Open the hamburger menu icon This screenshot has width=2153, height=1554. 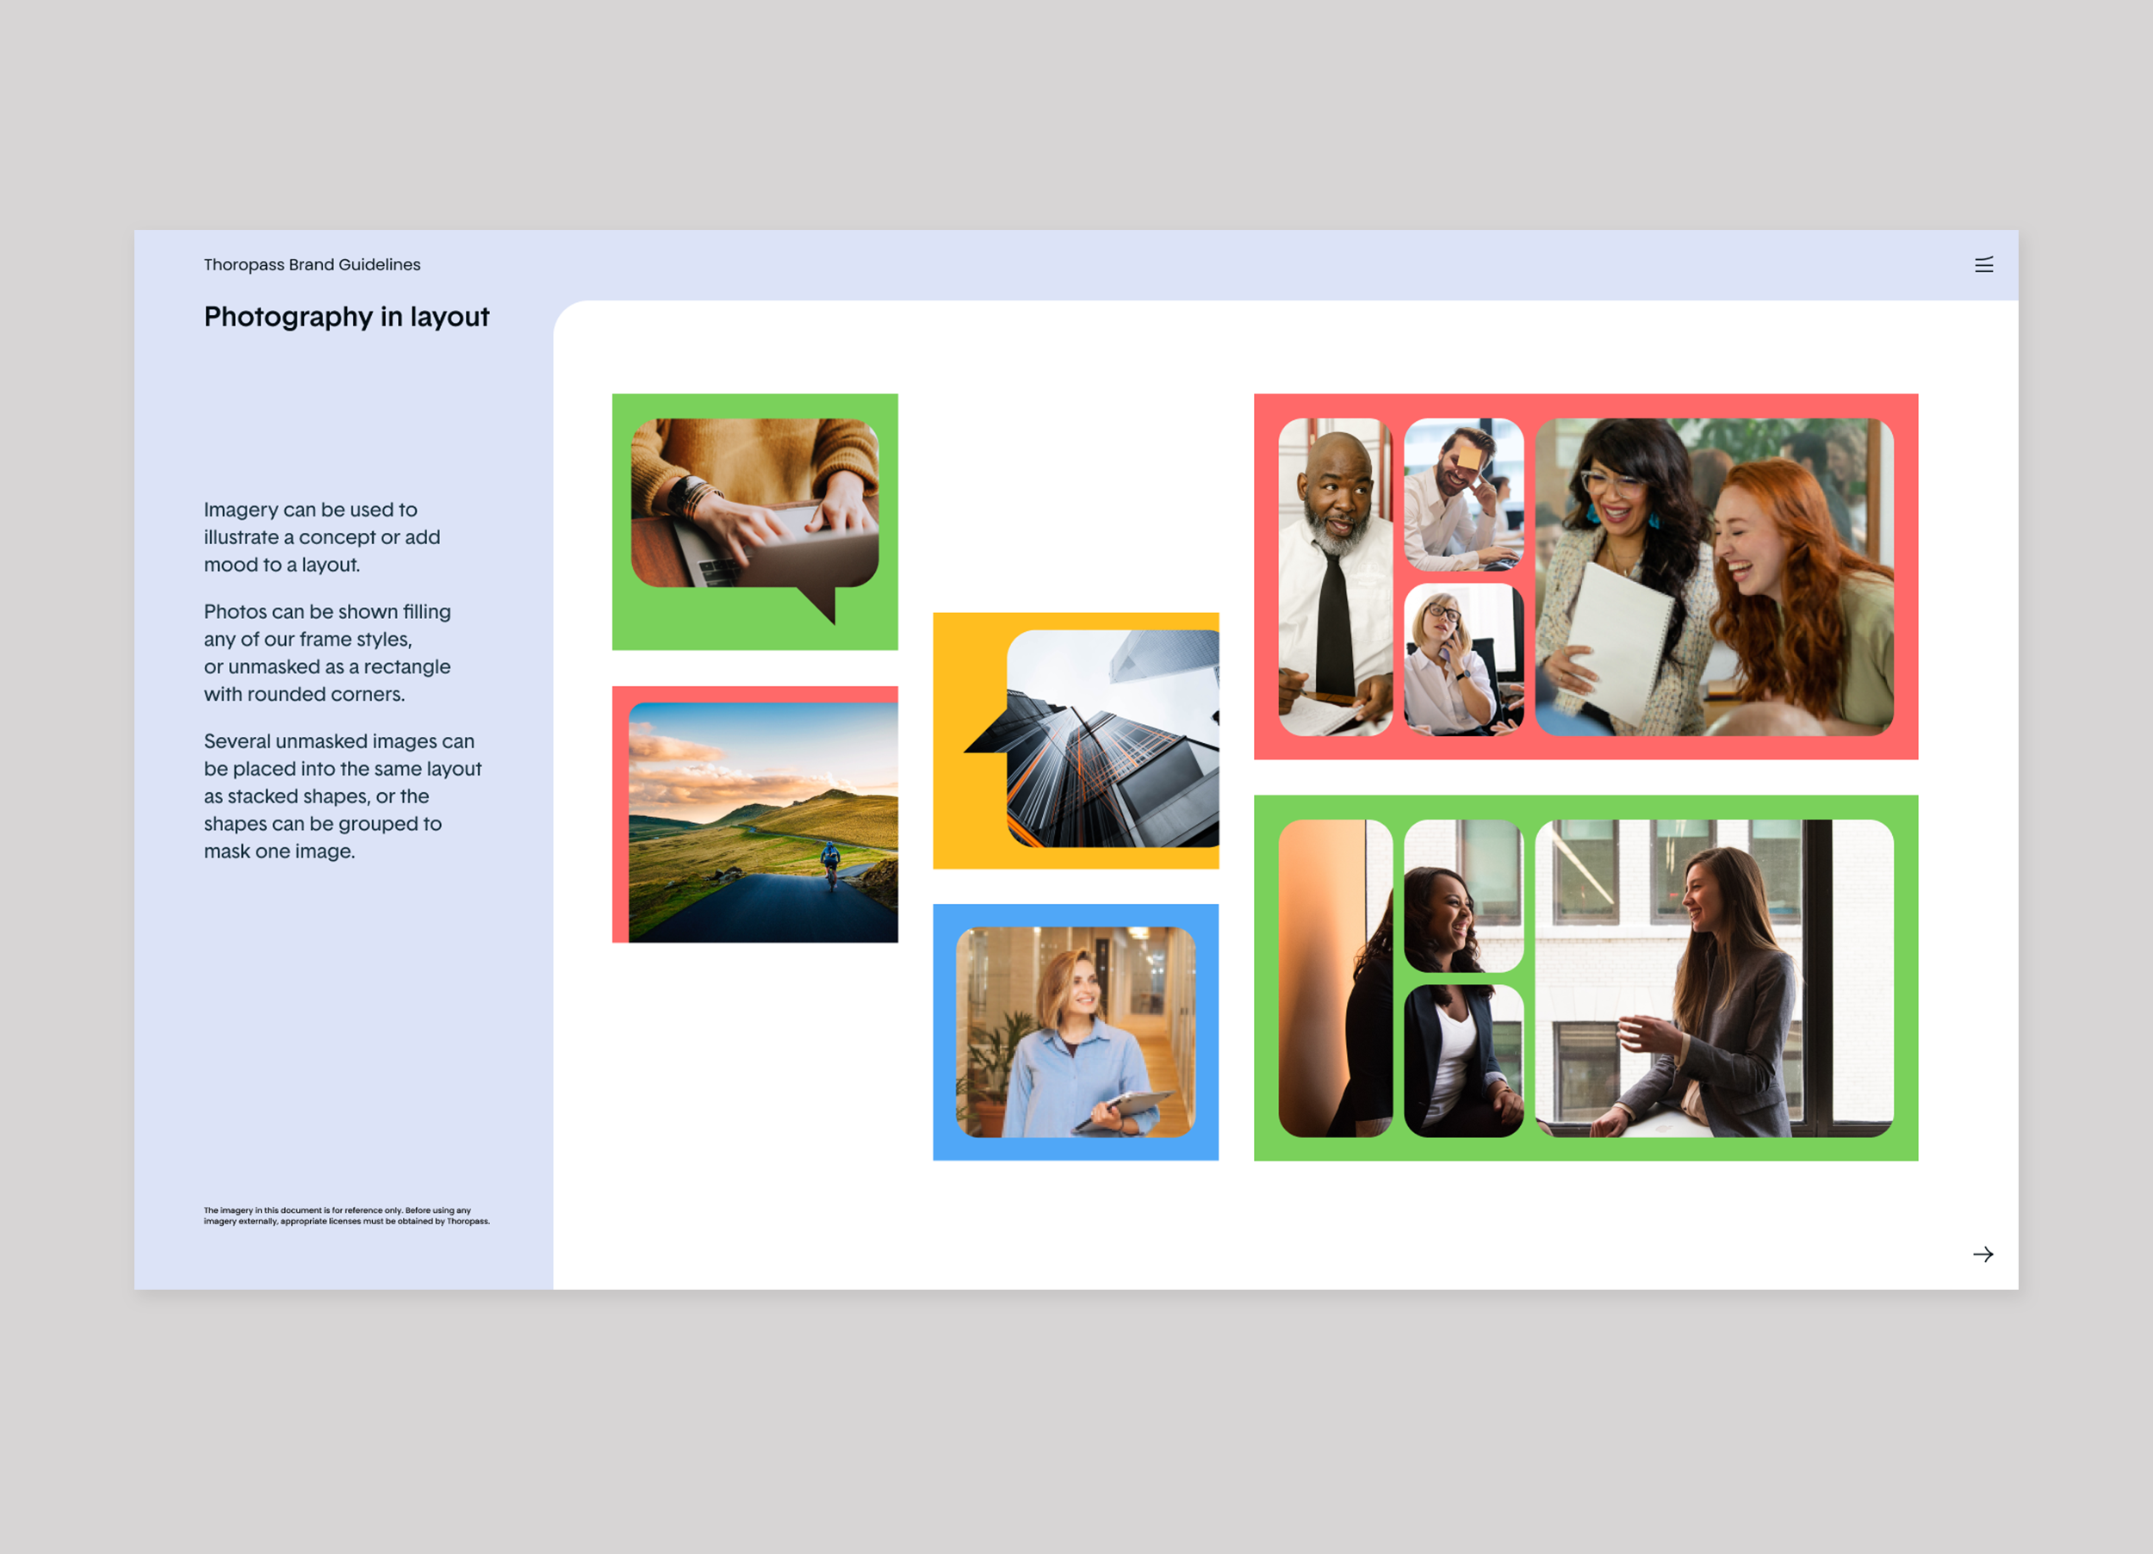click(1983, 265)
